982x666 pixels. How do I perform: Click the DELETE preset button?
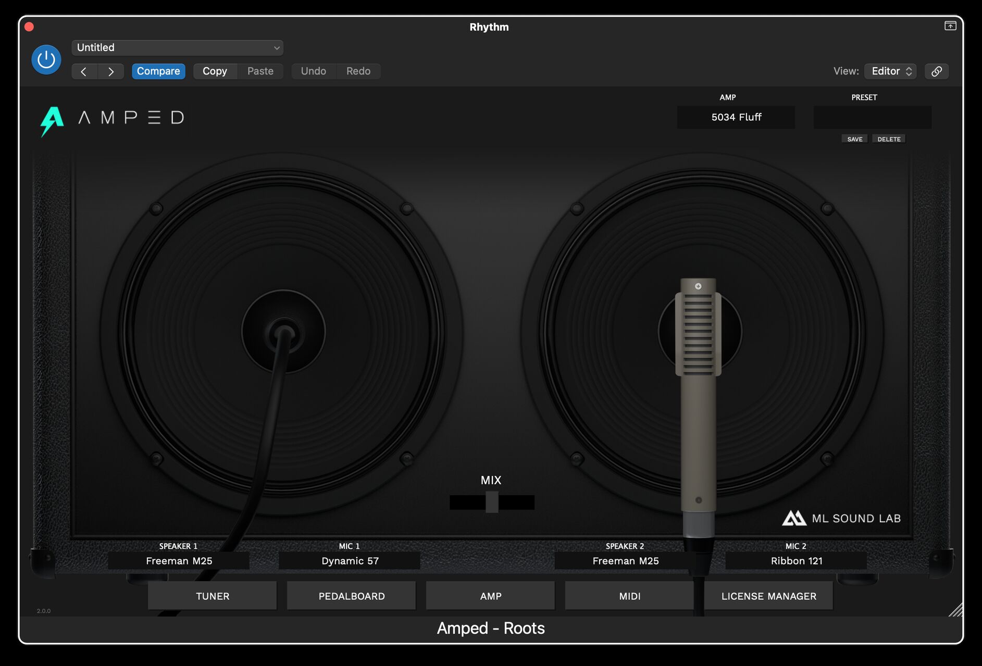[x=889, y=139]
